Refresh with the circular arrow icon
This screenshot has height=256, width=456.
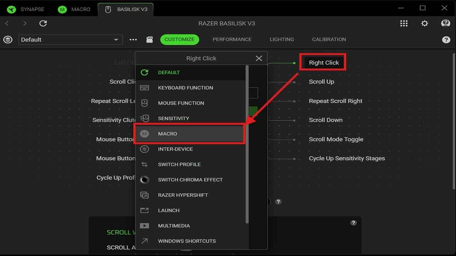click(43, 23)
